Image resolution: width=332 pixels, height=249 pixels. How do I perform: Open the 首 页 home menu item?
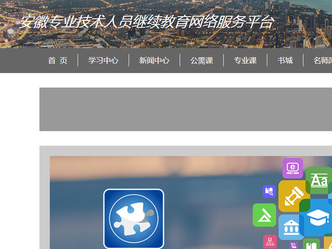[x=58, y=61]
